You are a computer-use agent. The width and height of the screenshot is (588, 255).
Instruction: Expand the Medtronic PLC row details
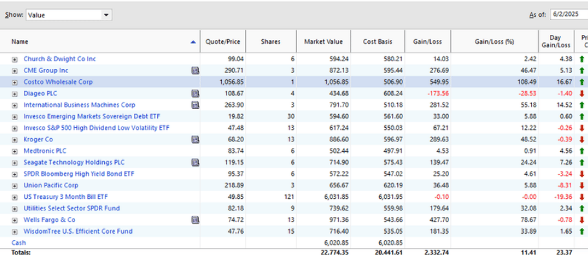pos(15,151)
